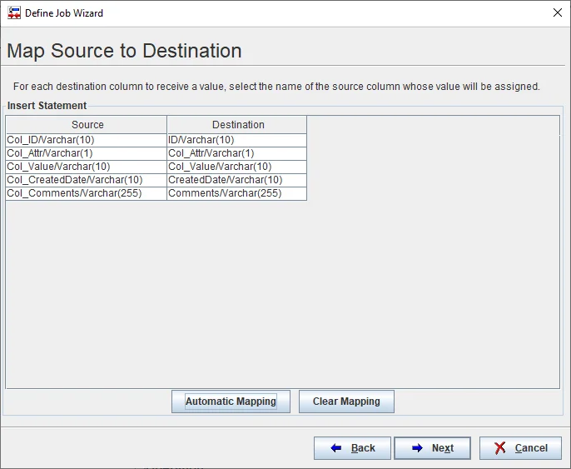Screen dimensions: 571x469
Task: Select destination cell Comments/Varchar(255)
Action: [237, 193]
